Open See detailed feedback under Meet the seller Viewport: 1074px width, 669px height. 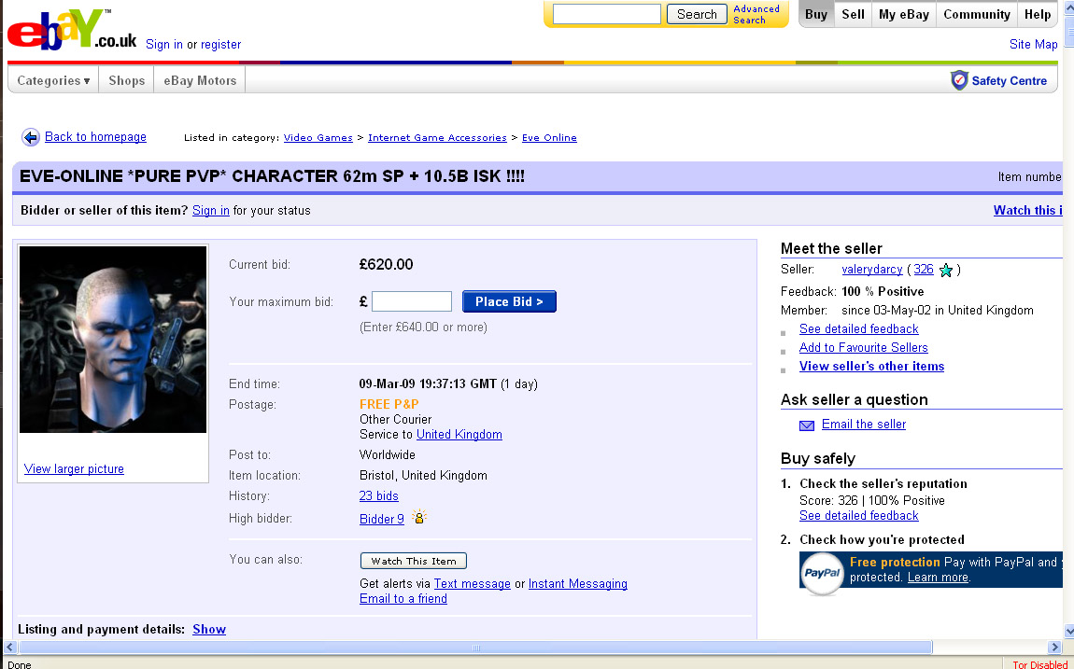coord(859,329)
